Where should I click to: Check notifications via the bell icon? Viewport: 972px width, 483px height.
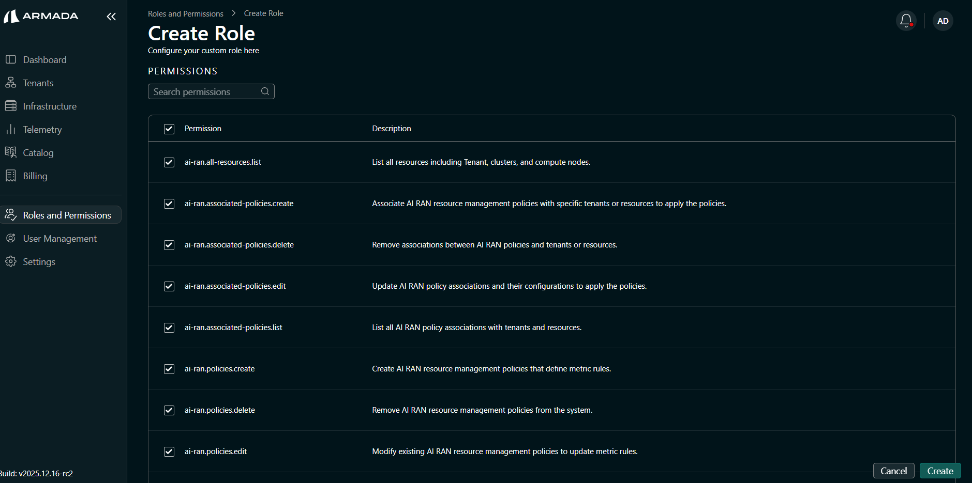pyautogui.click(x=905, y=21)
